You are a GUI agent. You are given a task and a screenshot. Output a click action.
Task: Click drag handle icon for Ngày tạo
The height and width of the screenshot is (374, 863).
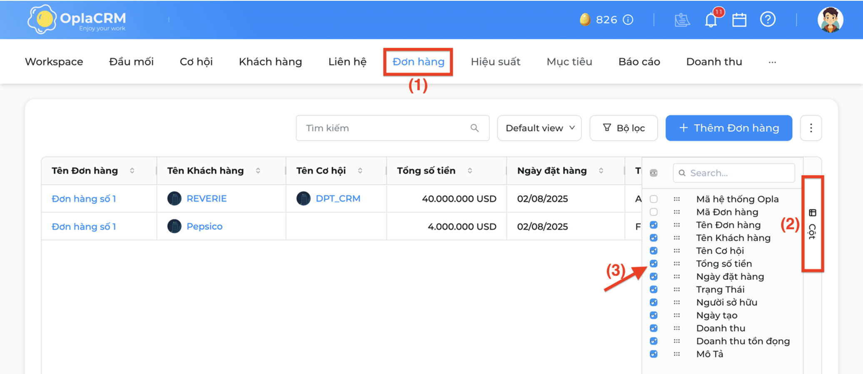coord(677,315)
